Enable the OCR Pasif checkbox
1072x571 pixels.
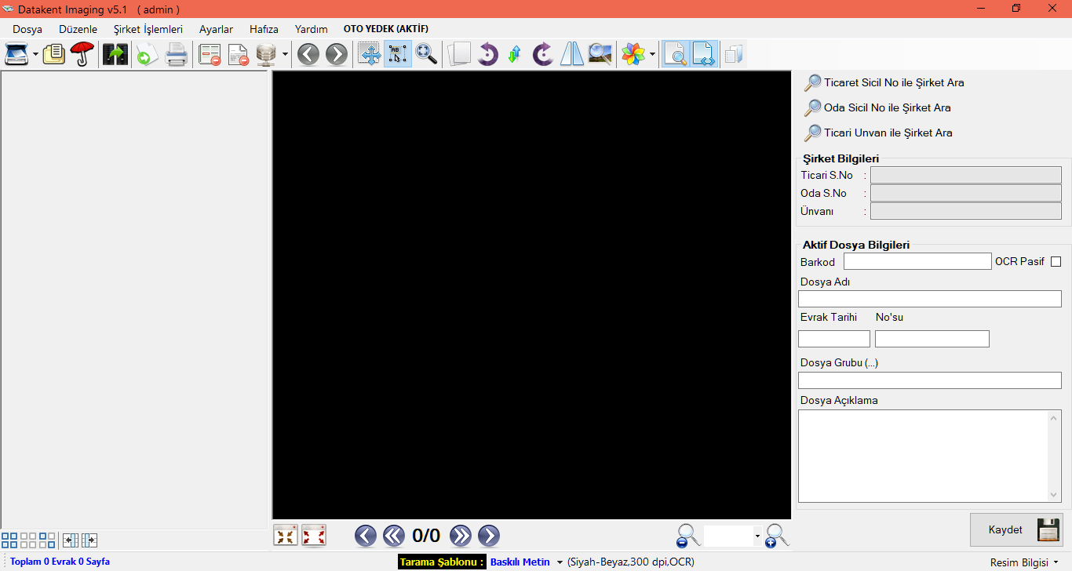click(1056, 262)
